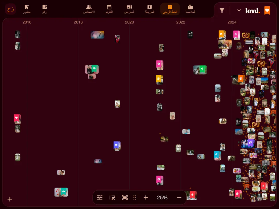Viewport: 279px width, 209px height.
Task: Open the teal bicycle bookmarked photo
Action: (61, 192)
